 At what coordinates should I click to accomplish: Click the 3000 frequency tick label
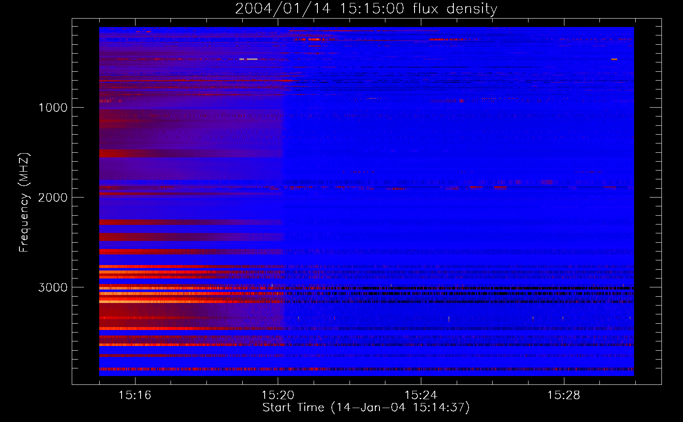(x=53, y=287)
